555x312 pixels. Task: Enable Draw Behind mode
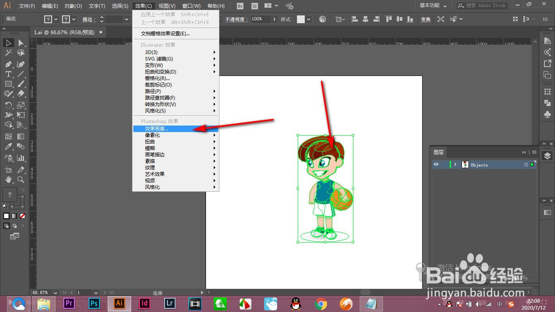coord(14,226)
